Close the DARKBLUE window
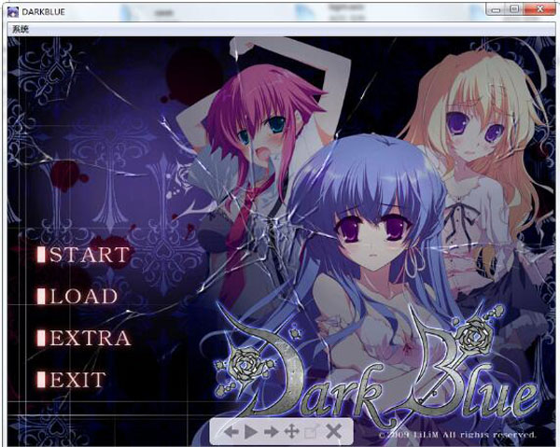The height and width of the screenshot is (447, 560). click(x=540, y=9)
